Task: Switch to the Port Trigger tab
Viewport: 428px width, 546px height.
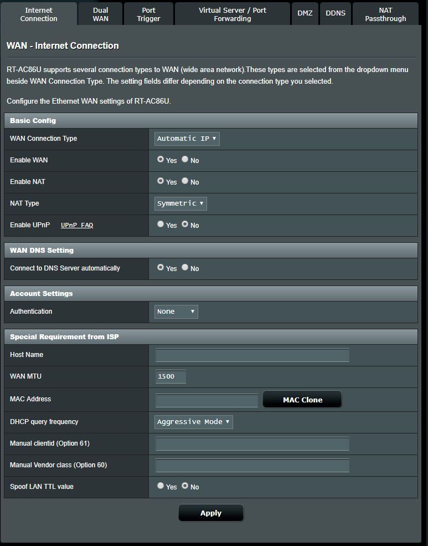Action: pyautogui.click(x=148, y=14)
